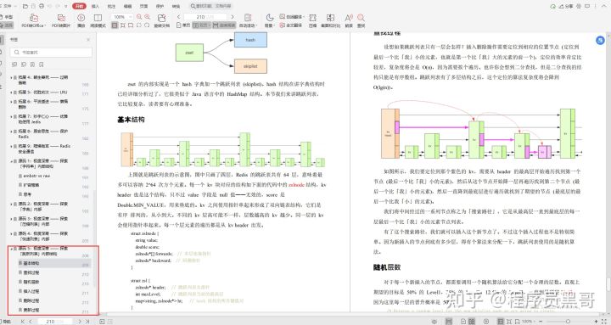
Task: Click full-text translation tool
Action: click(291, 25)
